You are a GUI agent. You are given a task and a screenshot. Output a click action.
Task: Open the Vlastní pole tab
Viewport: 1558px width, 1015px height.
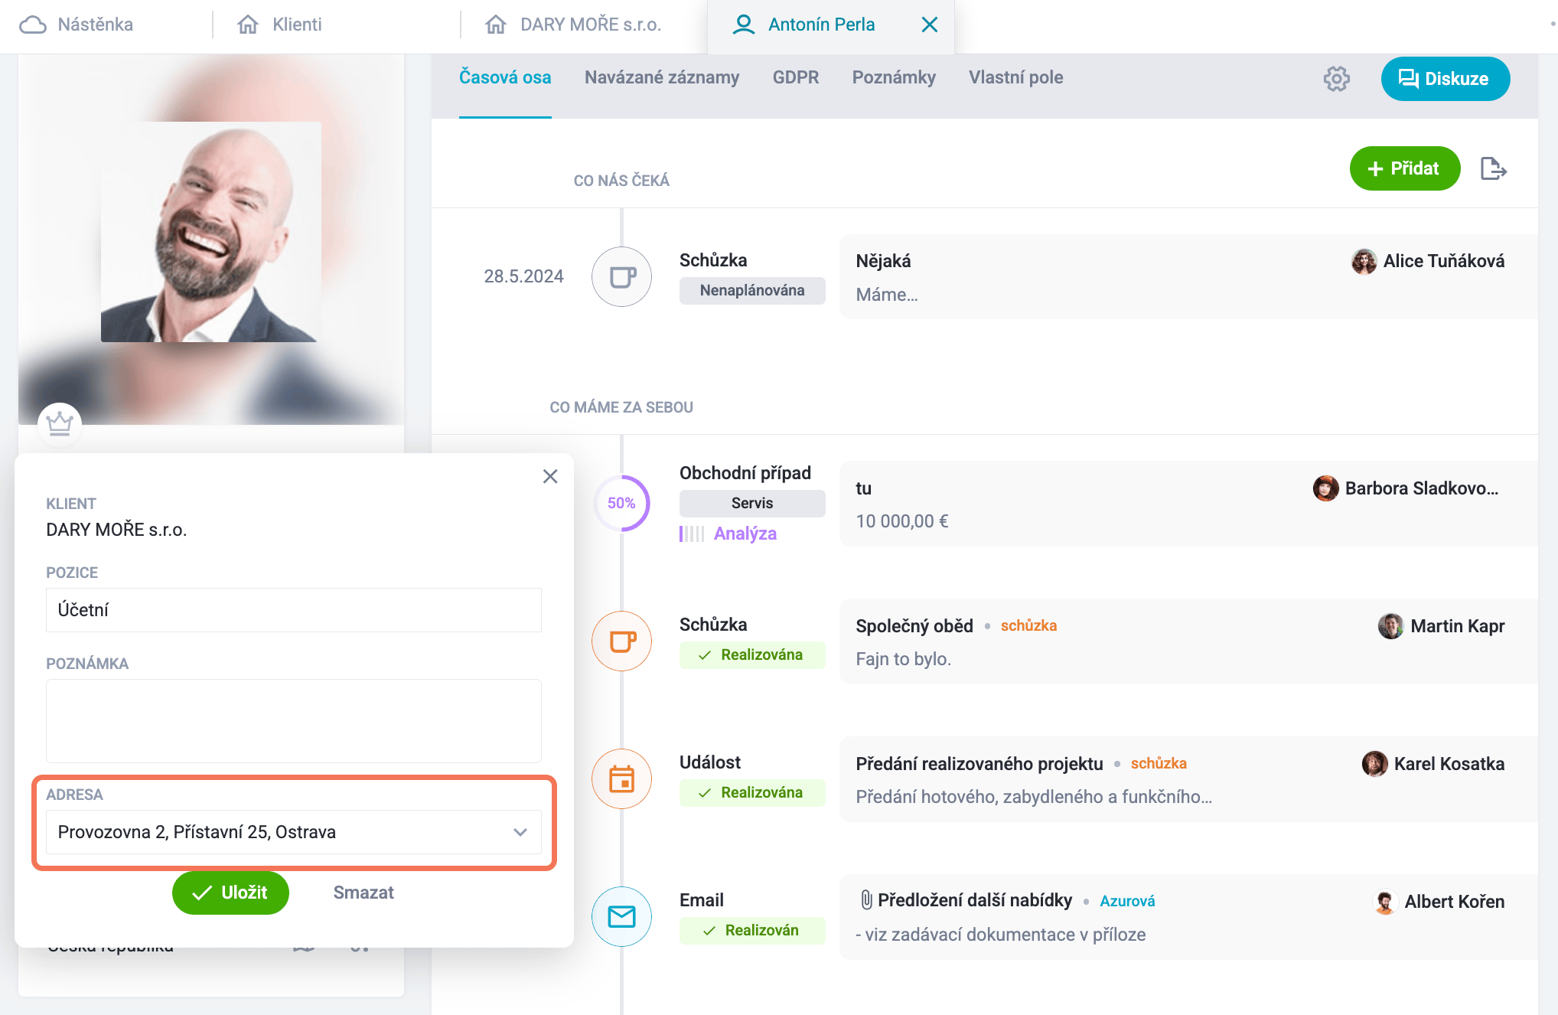pyautogui.click(x=1016, y=77)
